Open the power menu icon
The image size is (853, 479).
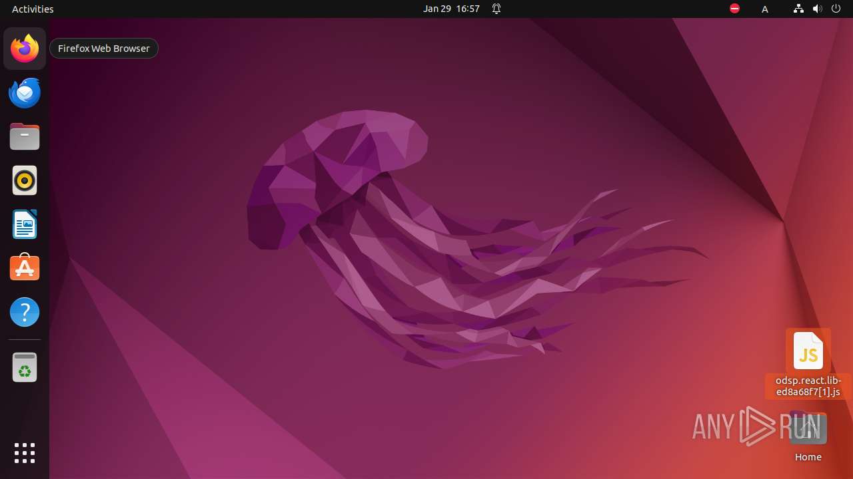tap(836, 9)
